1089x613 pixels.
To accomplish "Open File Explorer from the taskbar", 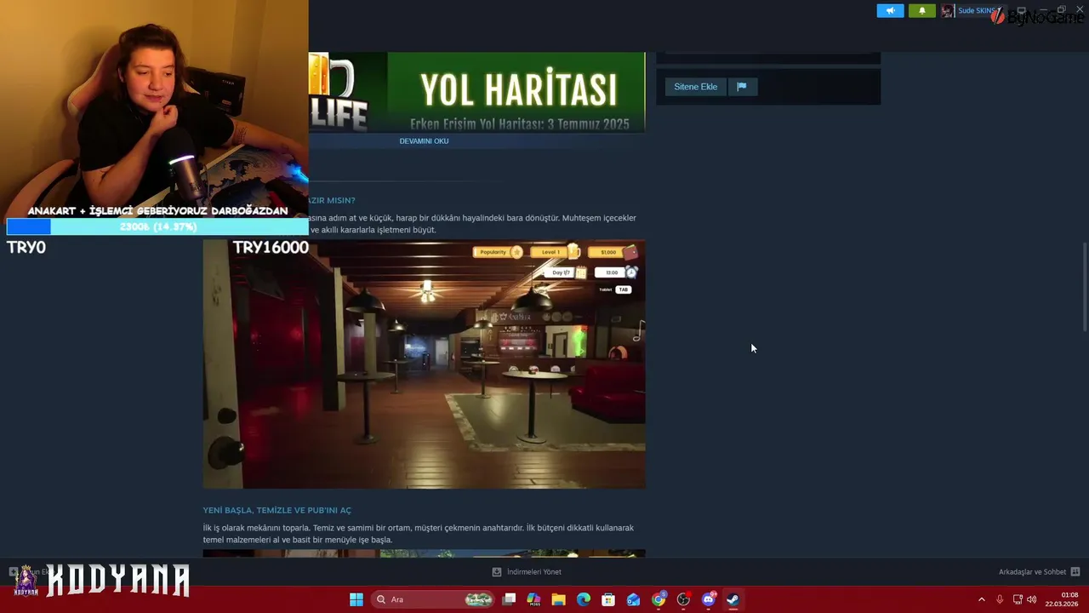I will [x=558, y=599].
